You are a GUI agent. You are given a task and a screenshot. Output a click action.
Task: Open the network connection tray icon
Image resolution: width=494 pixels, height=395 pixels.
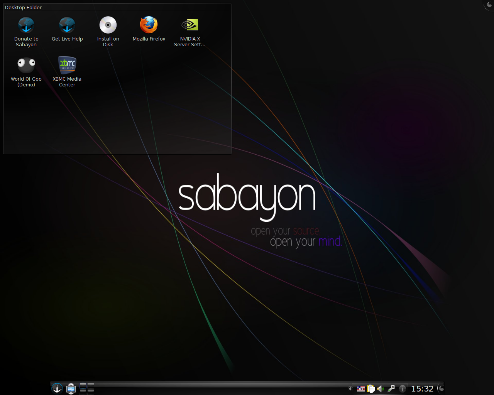pyautogui.click(x=391, y=389)
